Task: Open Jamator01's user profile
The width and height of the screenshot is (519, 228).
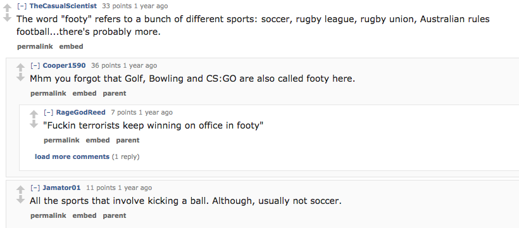Action: (x=61, y=188)
